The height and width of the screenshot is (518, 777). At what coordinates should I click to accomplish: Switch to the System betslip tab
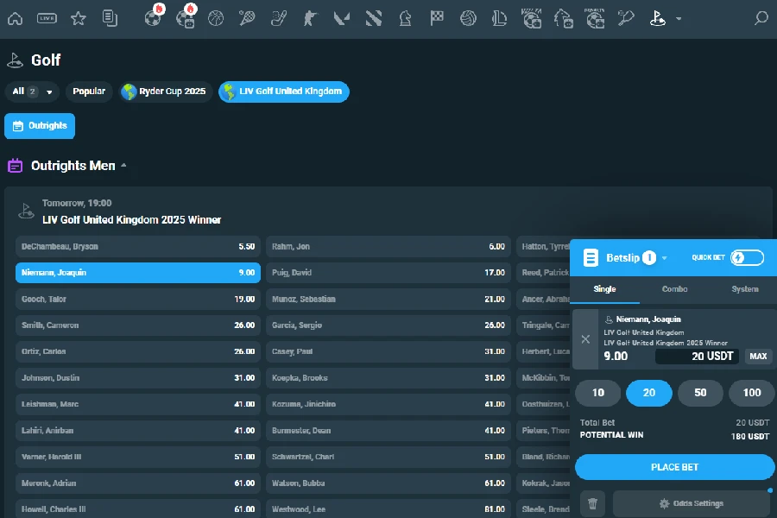[x=744, y=289]
